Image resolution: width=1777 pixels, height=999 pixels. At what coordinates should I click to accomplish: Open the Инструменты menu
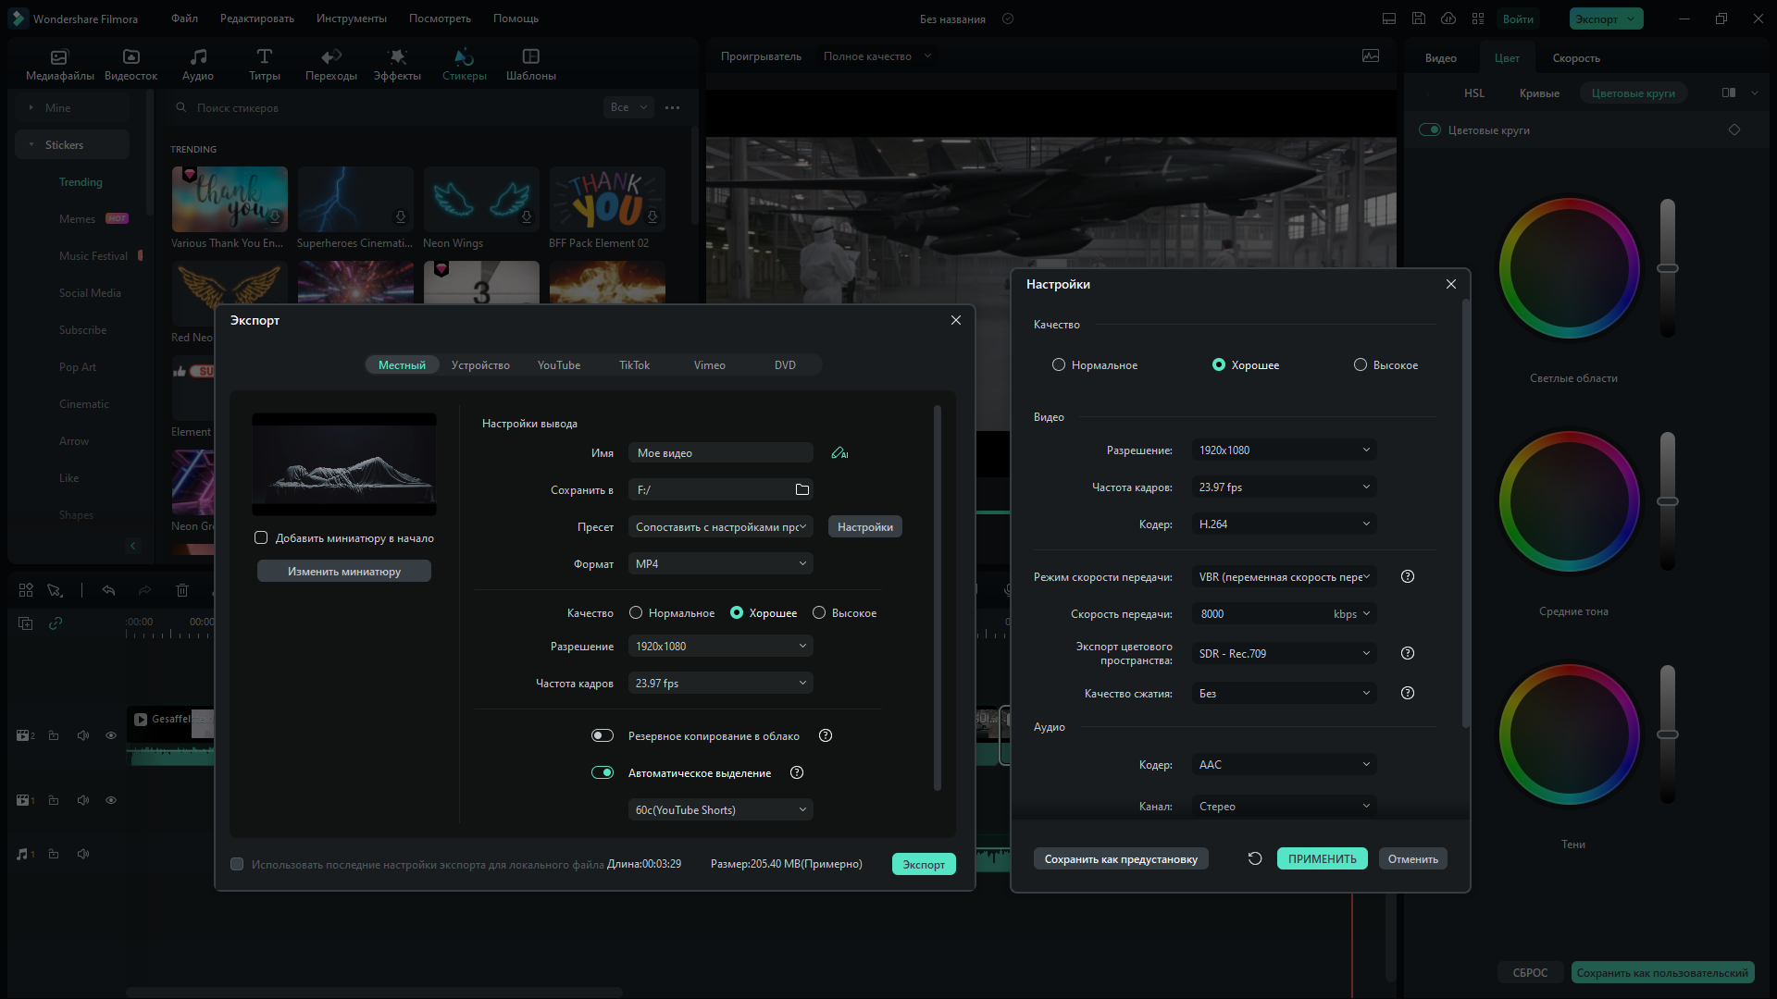click(352, 18)
